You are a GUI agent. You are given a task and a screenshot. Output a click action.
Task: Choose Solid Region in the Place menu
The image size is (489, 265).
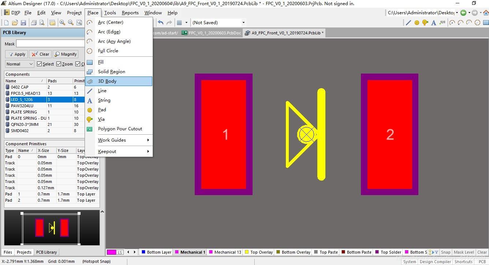point(119,72)
